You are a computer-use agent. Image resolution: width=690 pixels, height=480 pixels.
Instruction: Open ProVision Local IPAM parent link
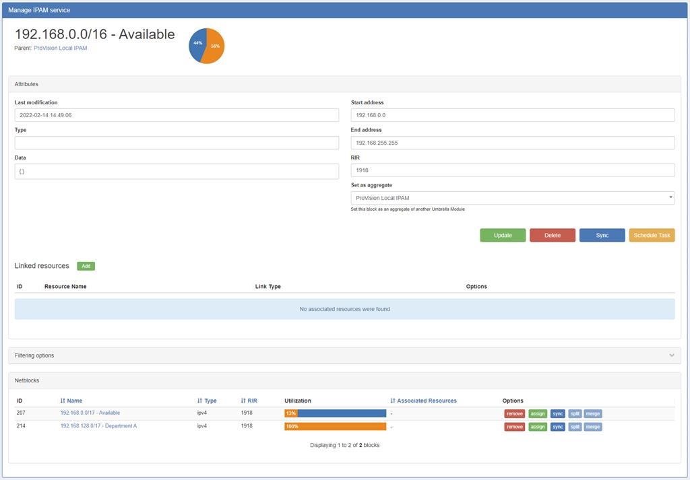(60, 48)
